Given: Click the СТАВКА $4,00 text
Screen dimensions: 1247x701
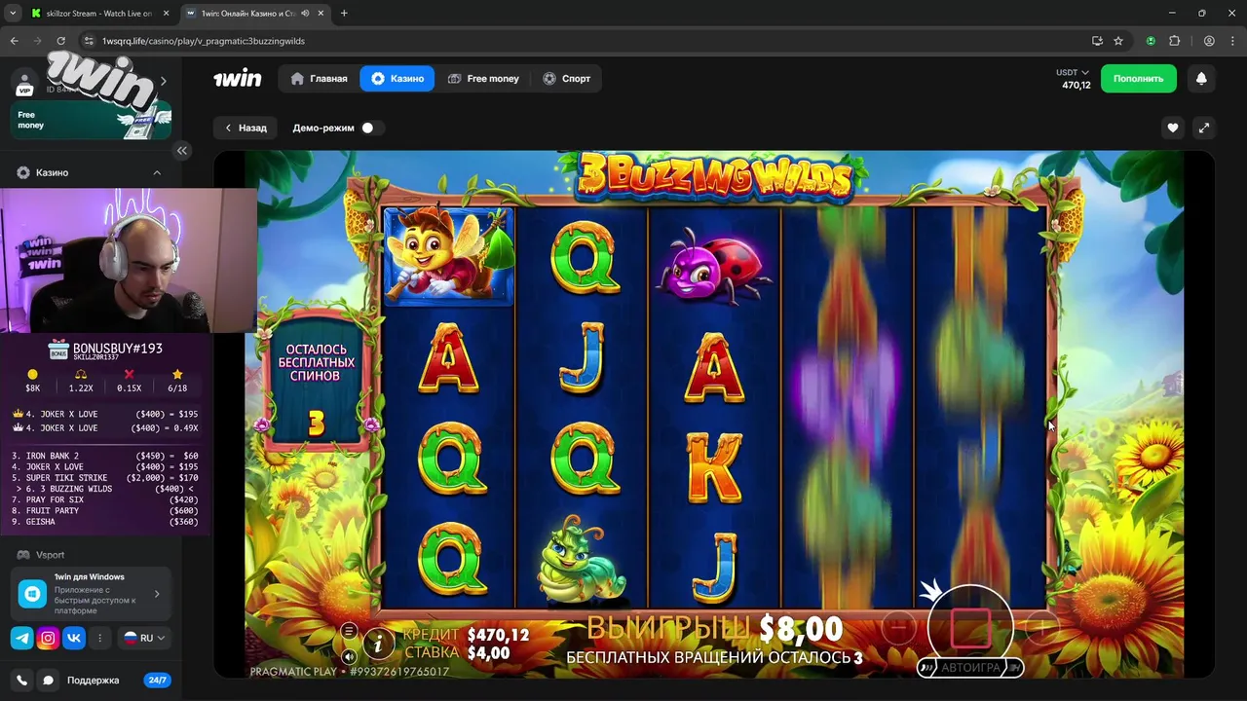Looking at the screenshot, I should (x=457, y=653).
